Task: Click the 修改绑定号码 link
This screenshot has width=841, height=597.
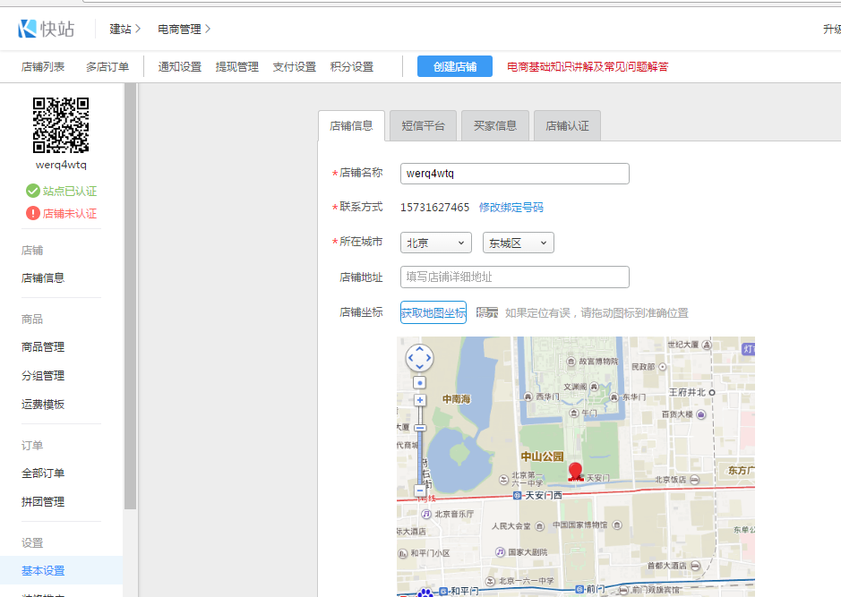Action: coord(511,207)
